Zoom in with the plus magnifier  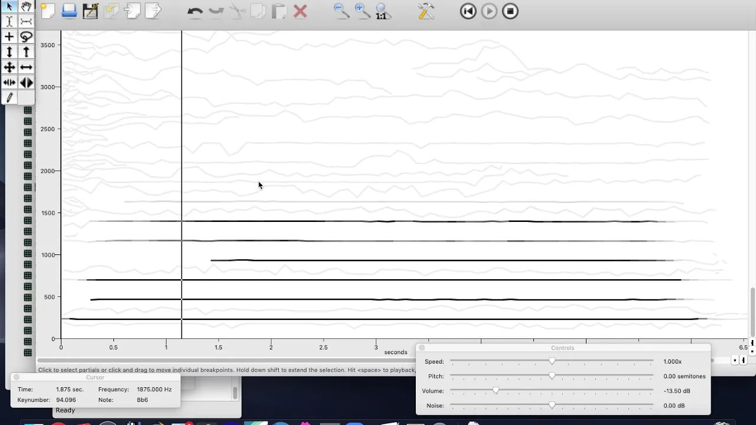tap(362, 11)
